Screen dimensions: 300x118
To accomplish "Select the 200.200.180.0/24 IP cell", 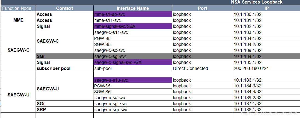I will [x=267, y=68].
